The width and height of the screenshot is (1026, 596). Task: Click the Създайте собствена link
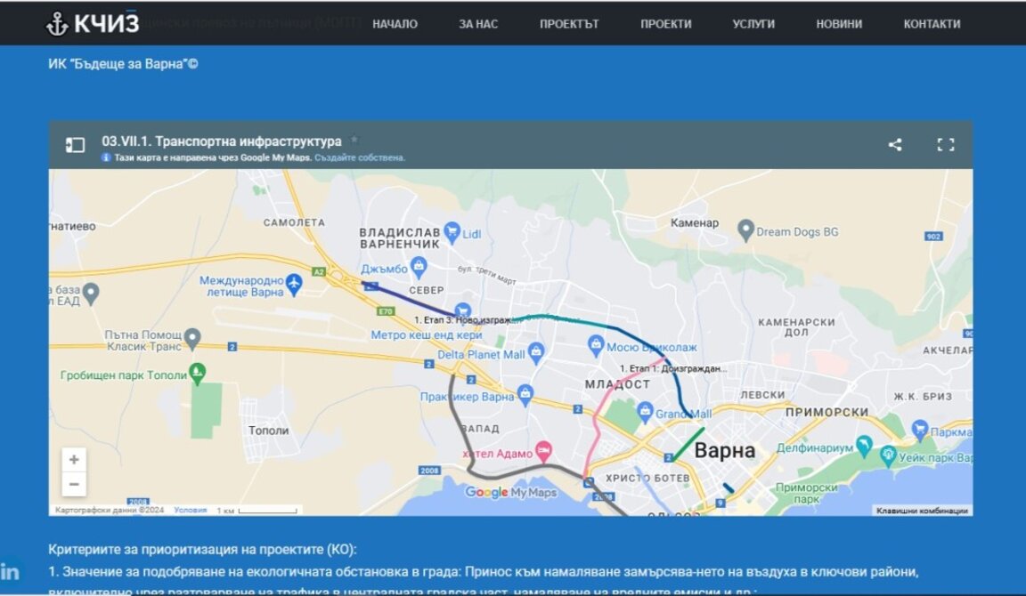click(360, 157)
